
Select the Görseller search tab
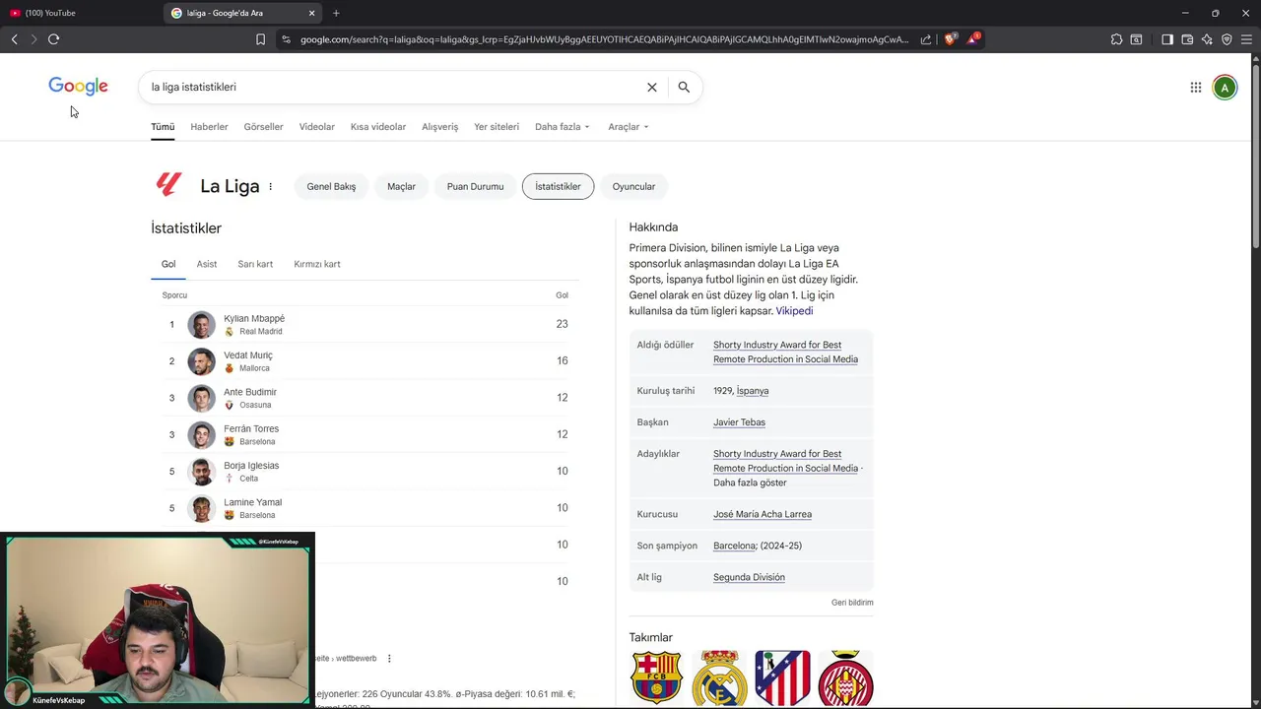pyautogui.click(x=263, y=127)
